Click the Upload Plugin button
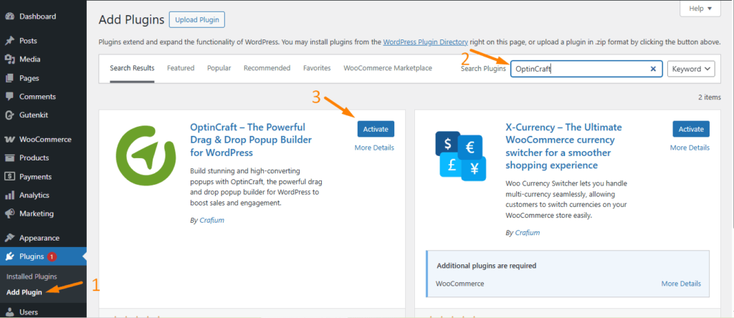The height and width of the screenshot is (318, 734). pos(196,19)
